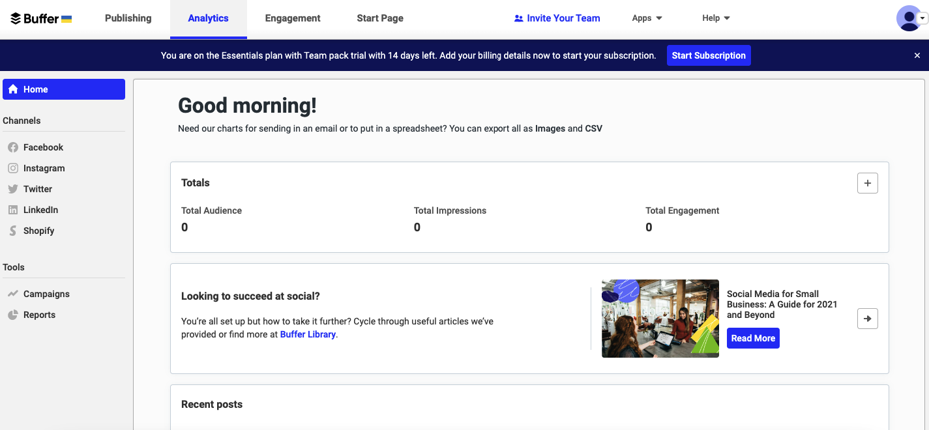Select the Analytics tab

click(209, 18)
